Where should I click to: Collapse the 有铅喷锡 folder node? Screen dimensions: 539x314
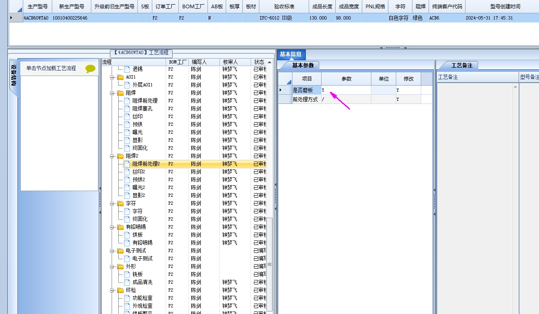point(112,227)
